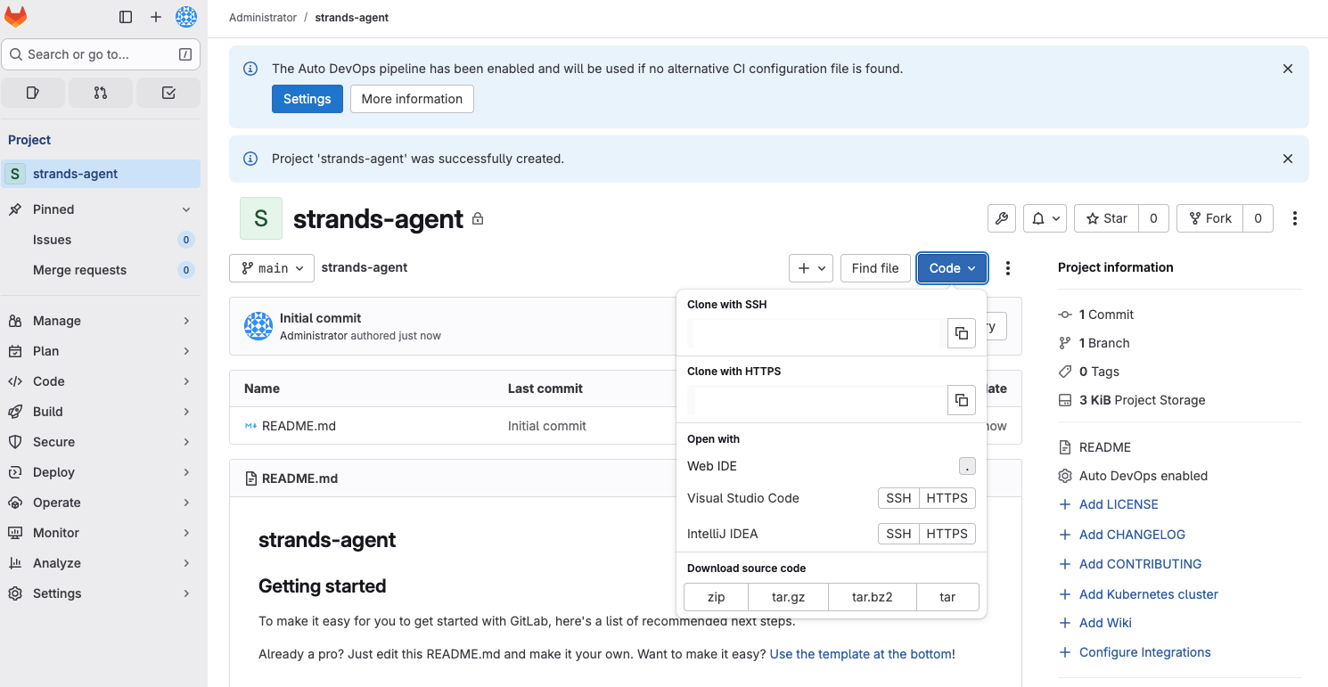Image resolution: width=1328 pixels, height=687 pixels.
Task: Click the search field in the sidebar
Action: point(101,54)
